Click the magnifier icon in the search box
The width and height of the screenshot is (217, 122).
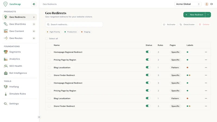(x=48, y=24)
